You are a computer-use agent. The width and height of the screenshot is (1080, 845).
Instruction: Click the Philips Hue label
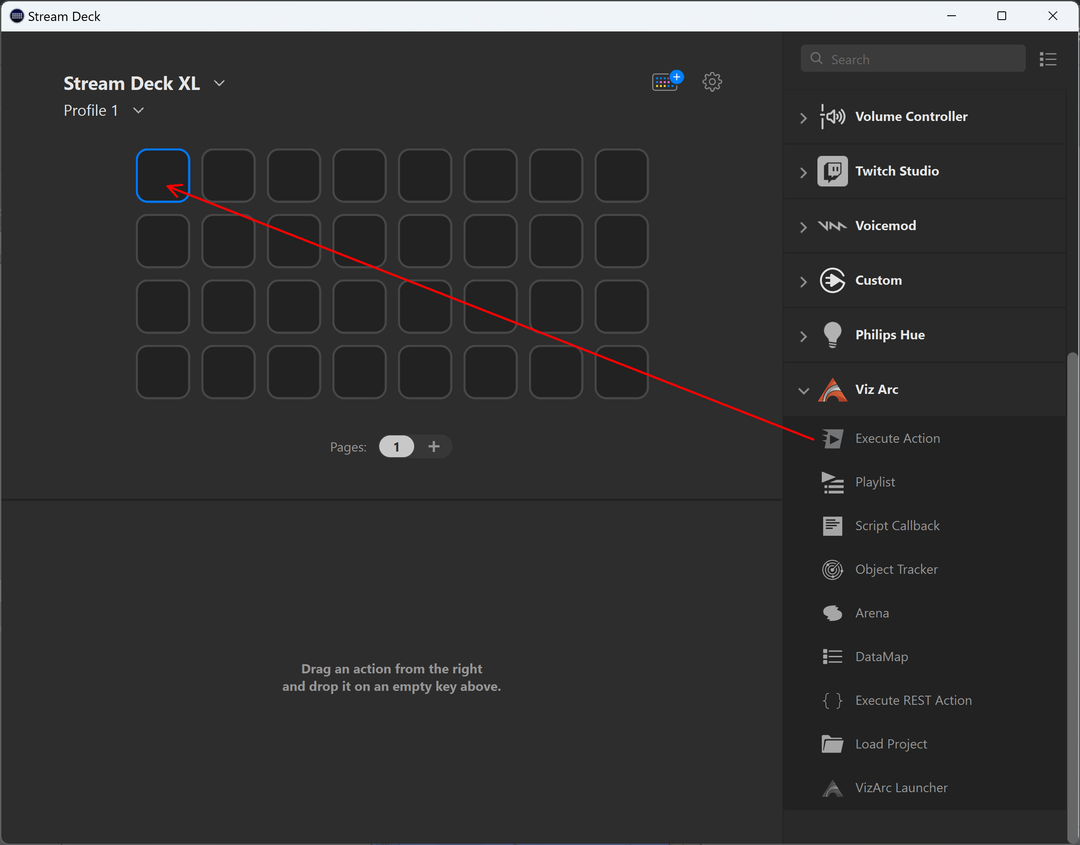pyautogui.click(x=890, y=335)
